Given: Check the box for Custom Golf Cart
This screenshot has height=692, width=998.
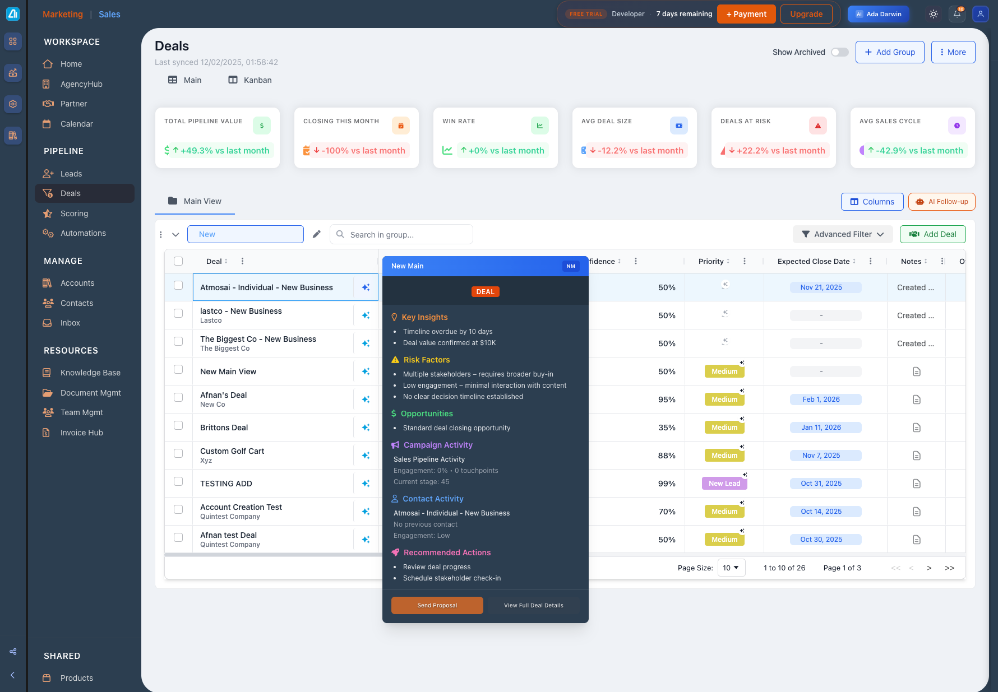Looking at the screenshot, I should coord(178,453).
